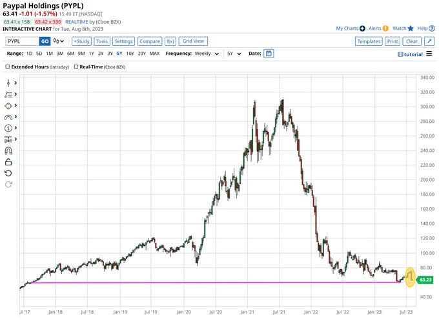
Task: Select the 5Y range
Action: (119, 53)
